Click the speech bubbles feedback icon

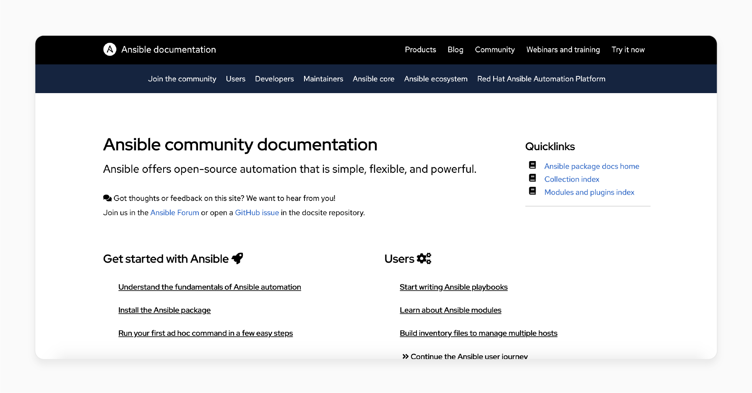(107, 198)
